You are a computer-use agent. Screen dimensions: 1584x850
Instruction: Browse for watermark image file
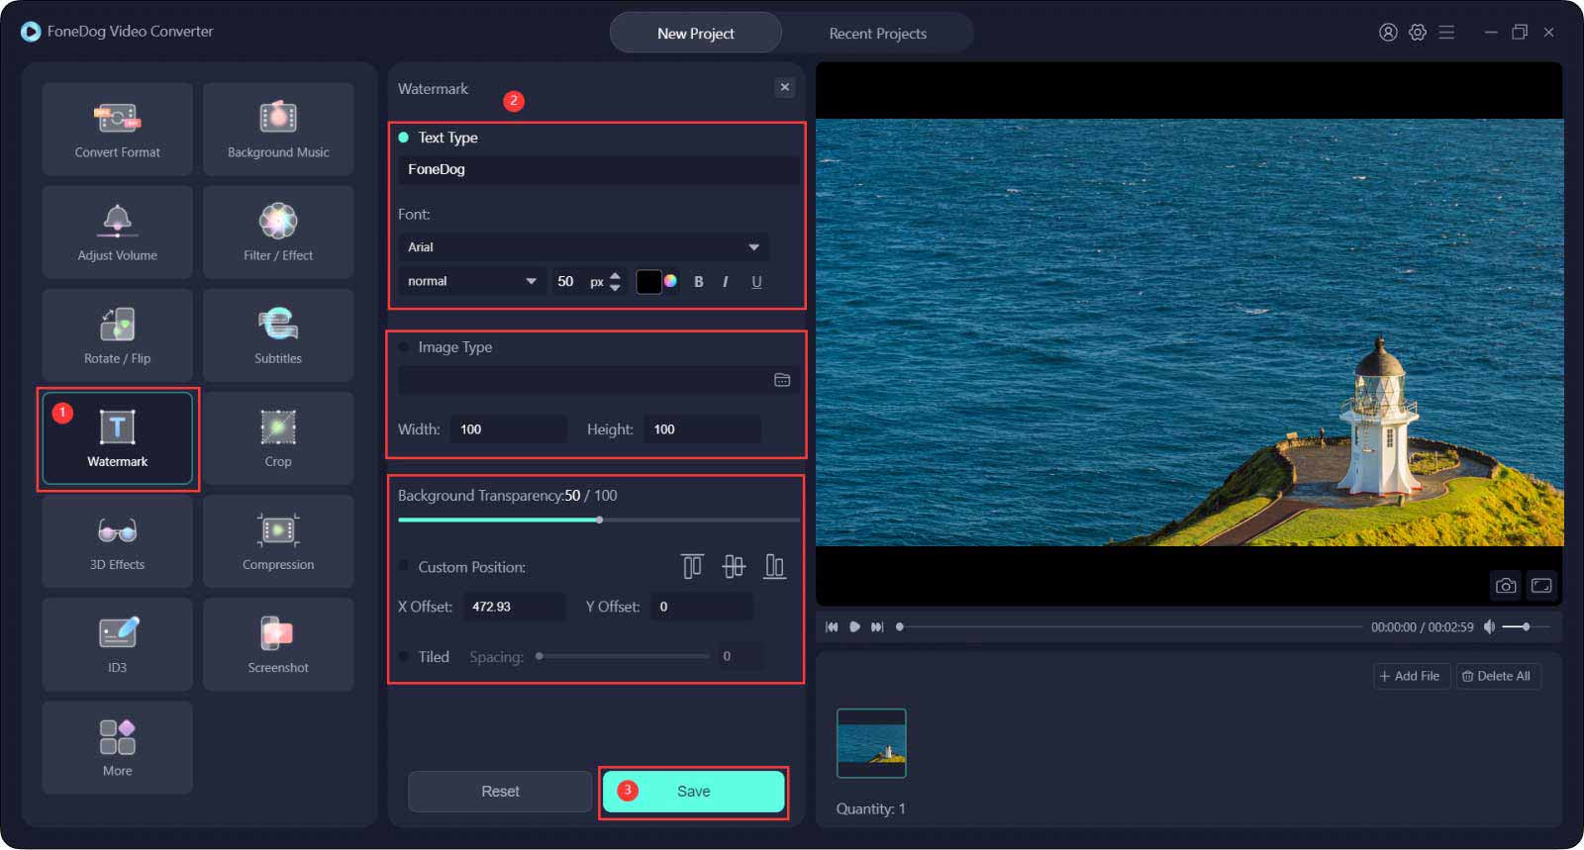(782, 380)
